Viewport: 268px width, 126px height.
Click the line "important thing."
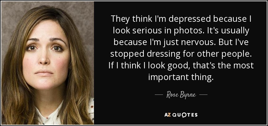(181, 77)
